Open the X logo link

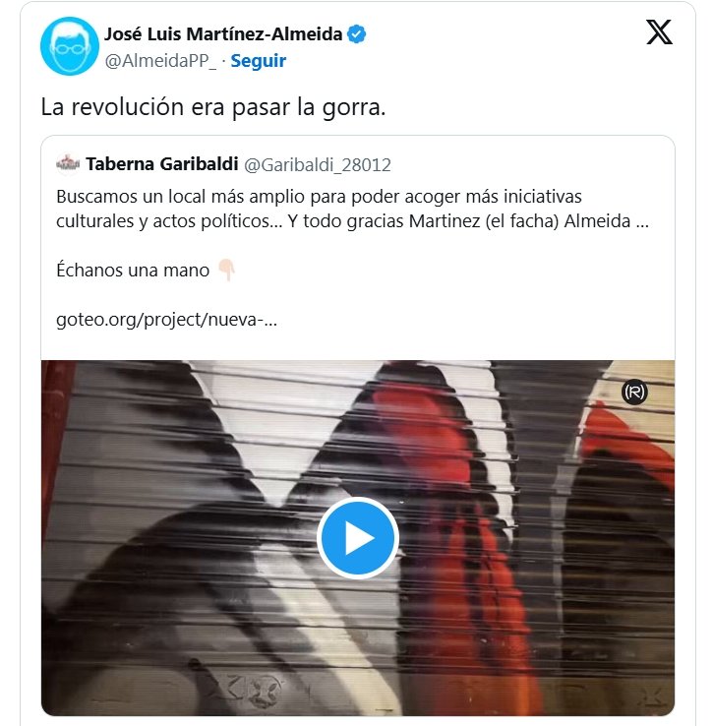coord(659,31)
